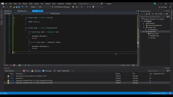This screenshot has height=97, width=173.
Task: Select the 'expected a )' error row
Action: [x=87, y=78]
